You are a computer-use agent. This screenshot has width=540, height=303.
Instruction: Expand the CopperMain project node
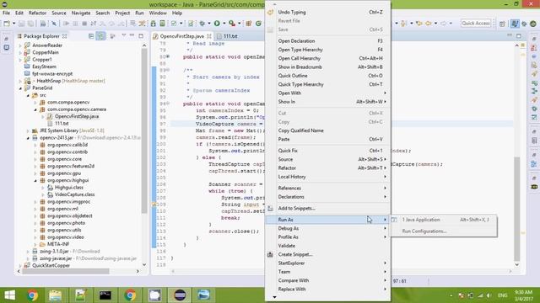point(20,52)
